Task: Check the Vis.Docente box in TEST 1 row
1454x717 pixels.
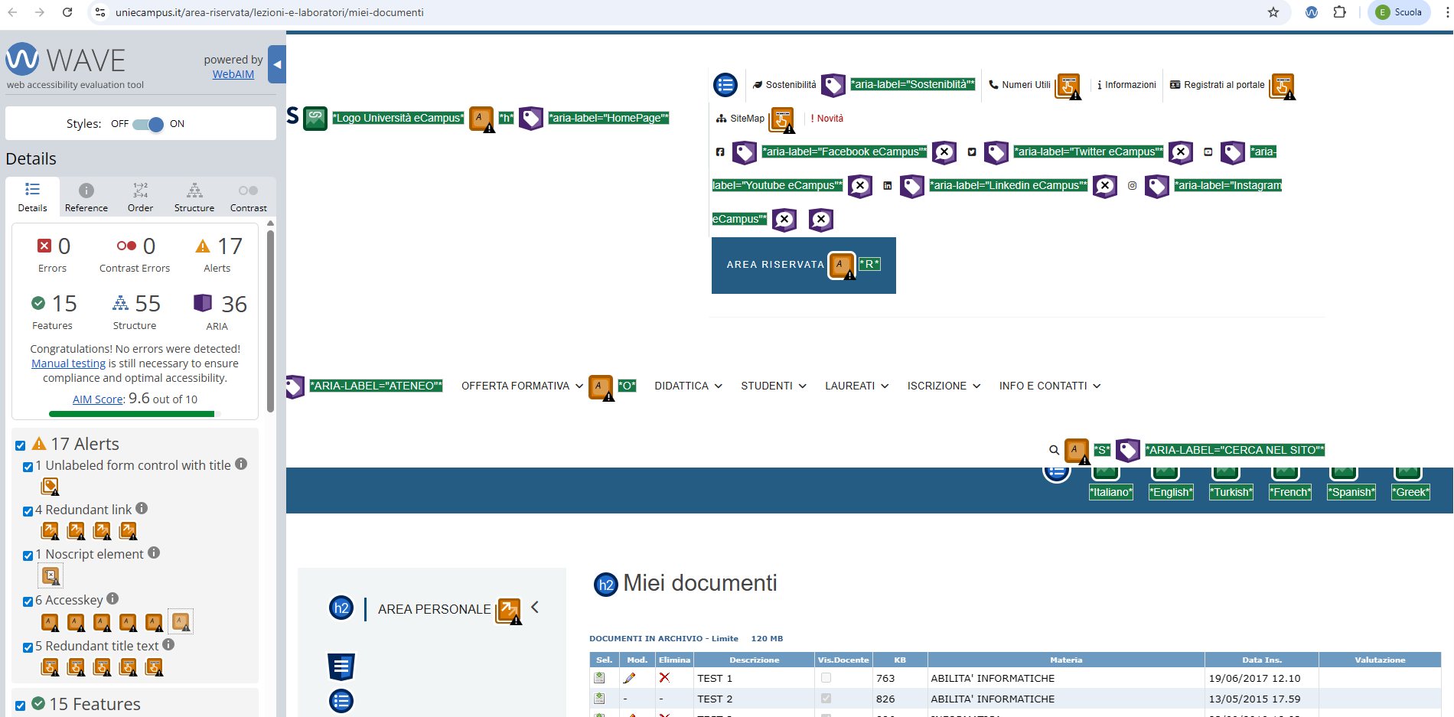Action: [x=826, y=678]
